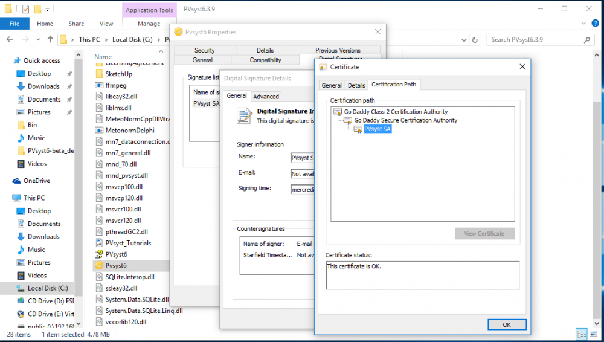Go forward in Explorer navigation

click(x=25, y=39)
